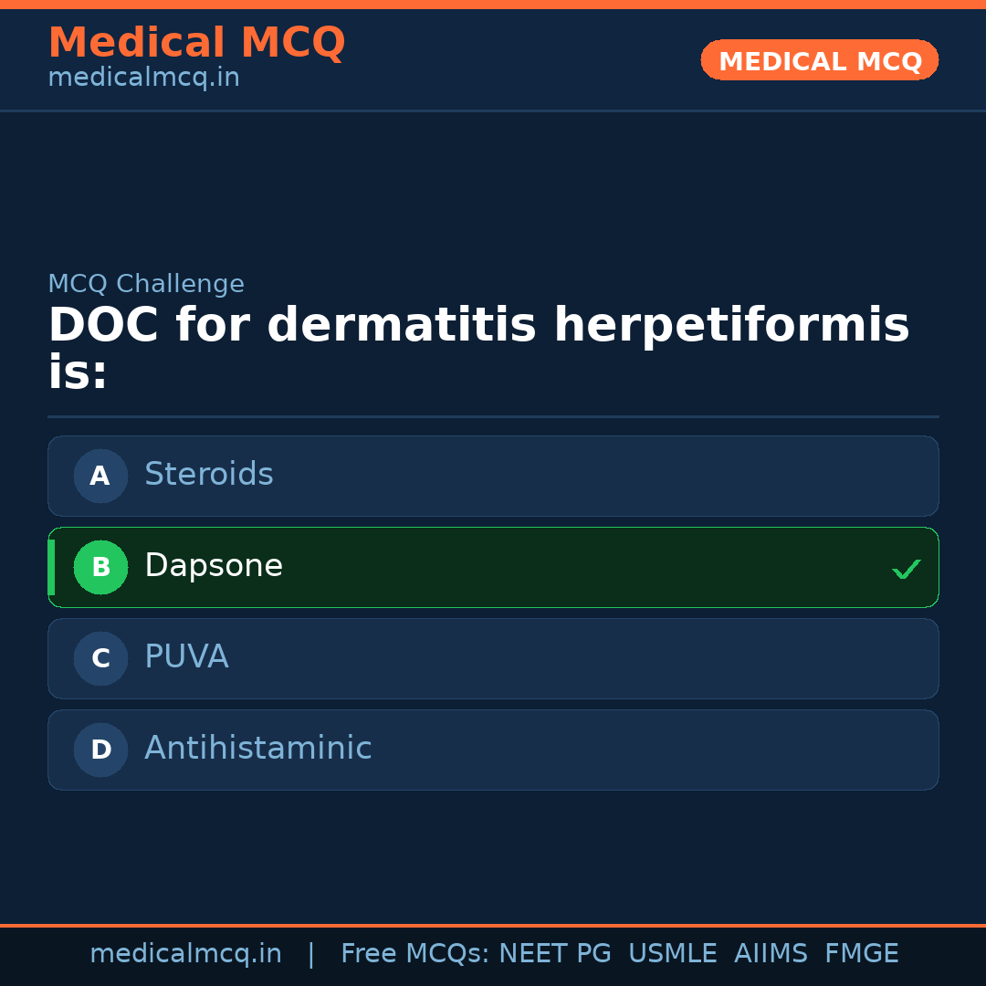Open the medicalmcq.in footer link
Image resolution: width=986 pixels, height=986 pixels.
(185, 954)
